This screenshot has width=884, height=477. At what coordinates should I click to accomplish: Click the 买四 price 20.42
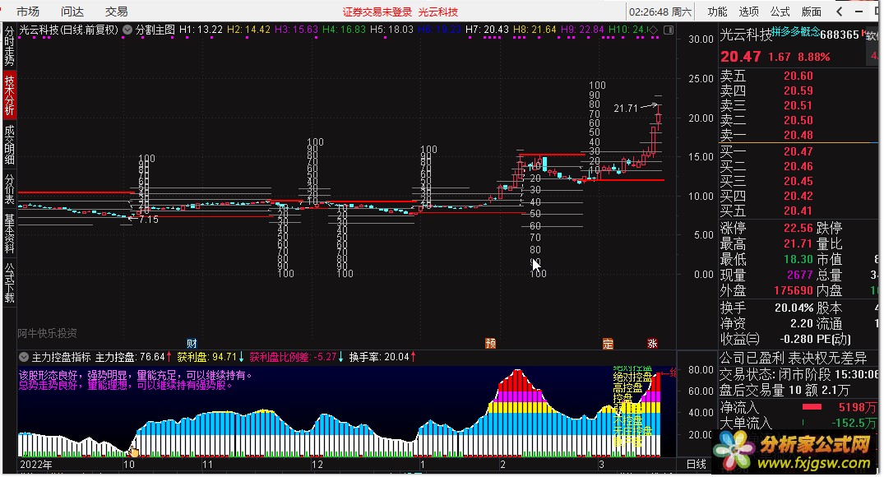click(x=798, y=196)
